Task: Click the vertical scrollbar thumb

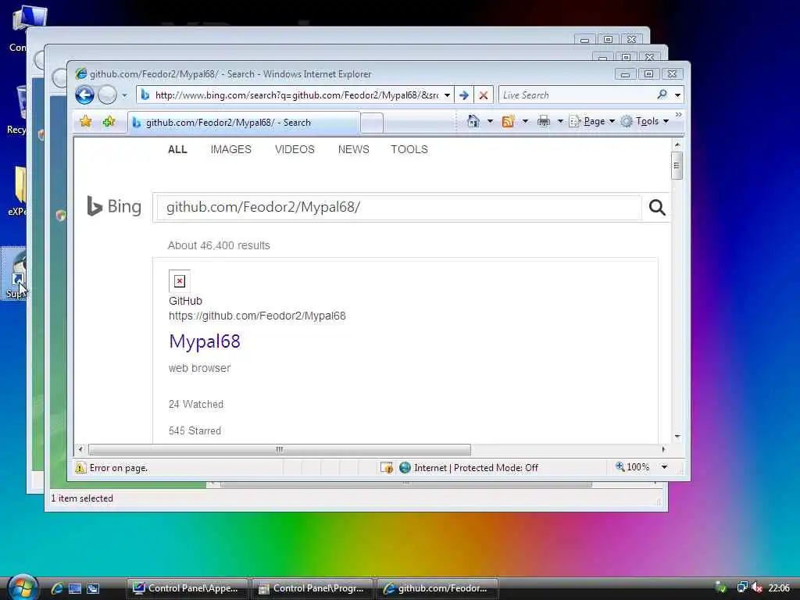Action: pos(677,166)
